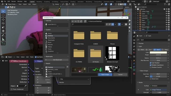171x96 pixels.
Task: Select Sun light type
Action: point(149,50)
